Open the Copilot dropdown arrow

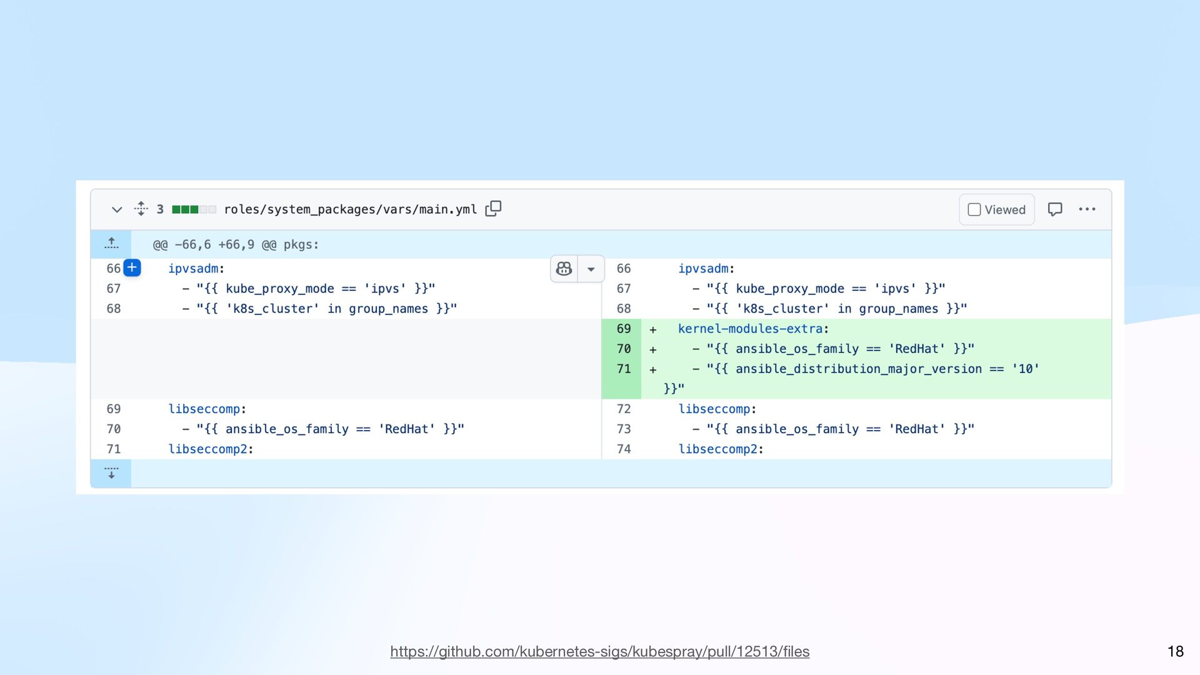[591, 269]
